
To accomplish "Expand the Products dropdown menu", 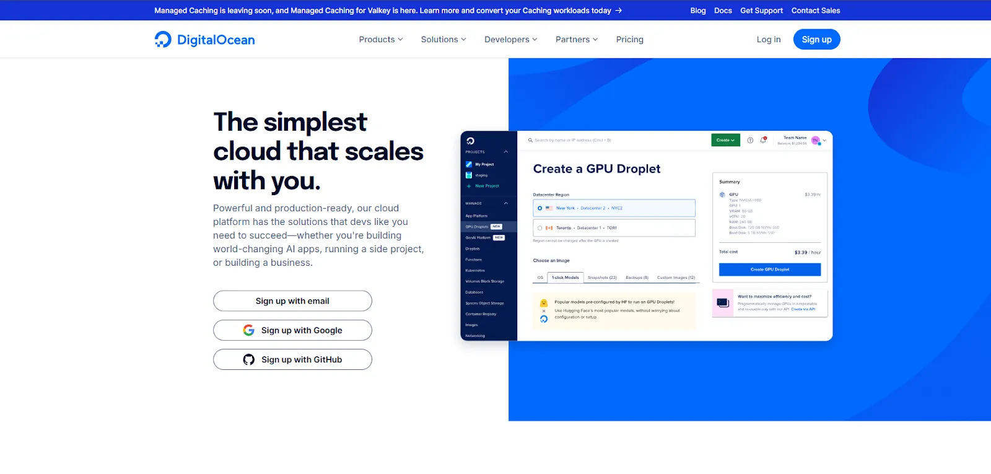I will [381, 40].
